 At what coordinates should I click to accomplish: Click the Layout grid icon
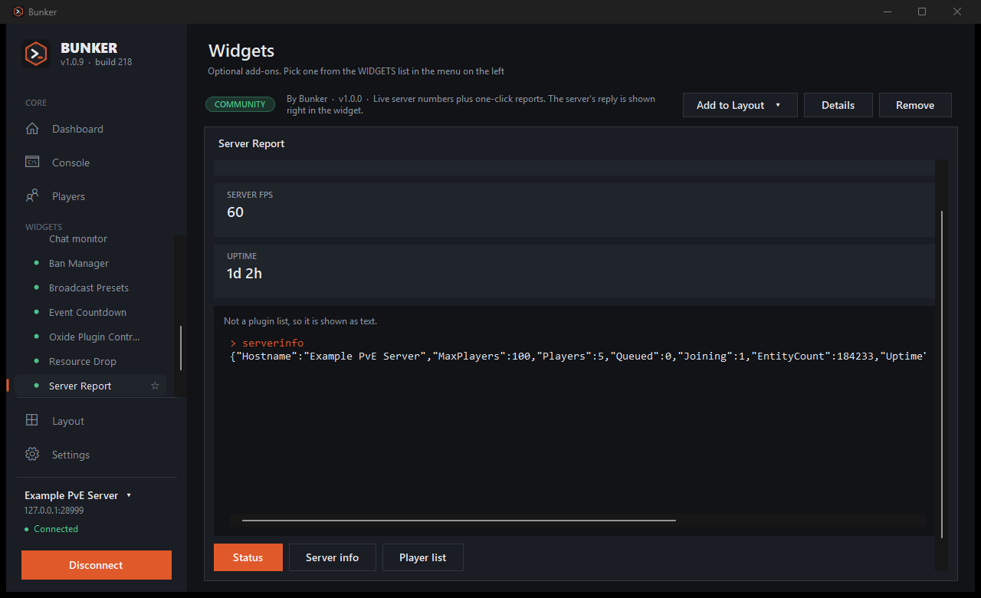point(32,421)
